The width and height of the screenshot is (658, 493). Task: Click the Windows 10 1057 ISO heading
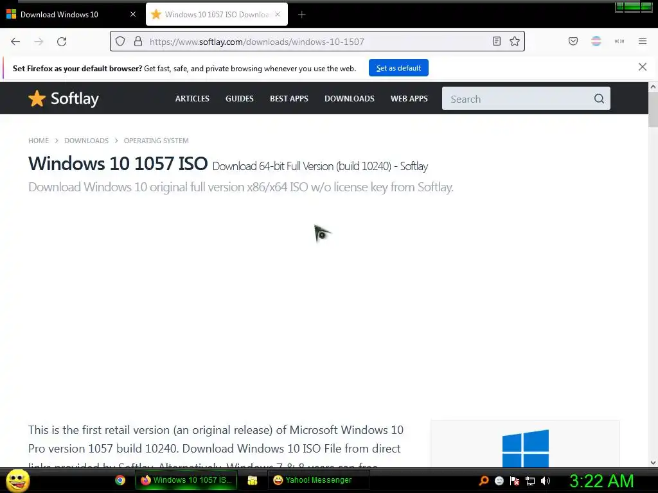click(118, 164)
